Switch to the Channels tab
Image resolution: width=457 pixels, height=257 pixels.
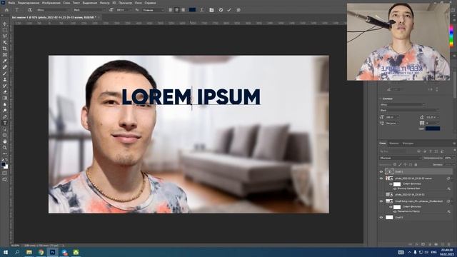pyautogui.click(x=393, y=143)
